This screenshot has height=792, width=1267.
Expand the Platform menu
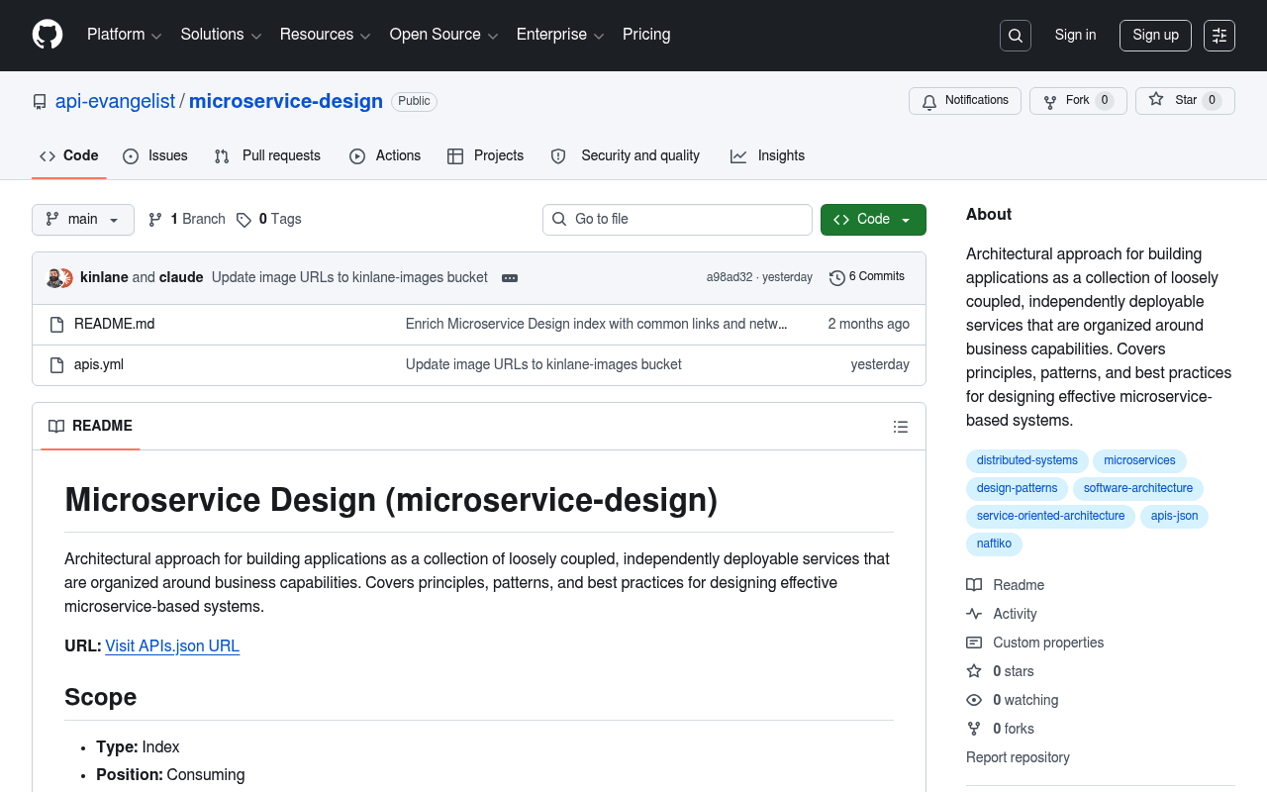(x=124, y=35)
